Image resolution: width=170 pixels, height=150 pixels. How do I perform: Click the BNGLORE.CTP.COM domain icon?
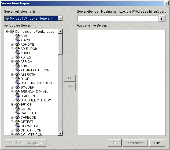[17, 83]
